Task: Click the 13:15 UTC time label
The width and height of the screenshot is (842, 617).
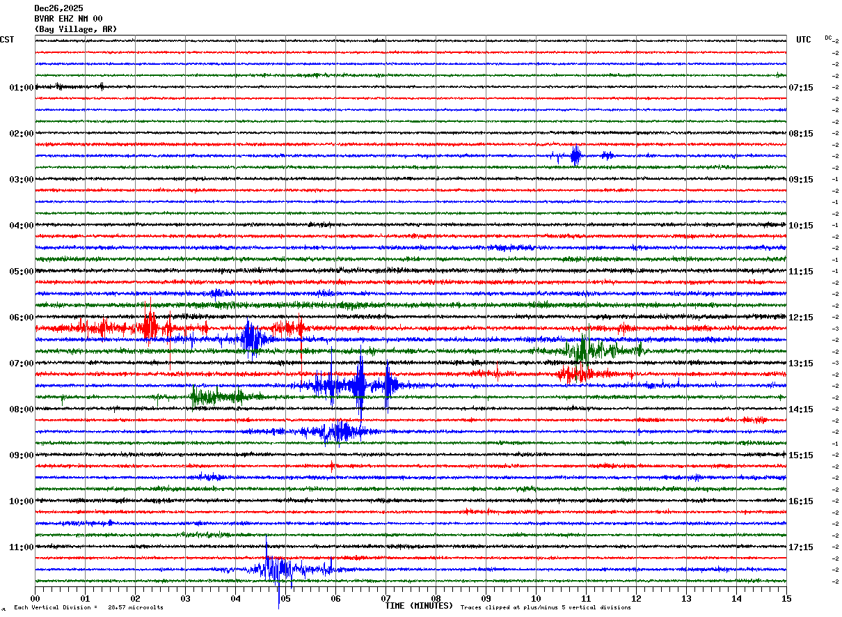Action: (x=801, y=364)
